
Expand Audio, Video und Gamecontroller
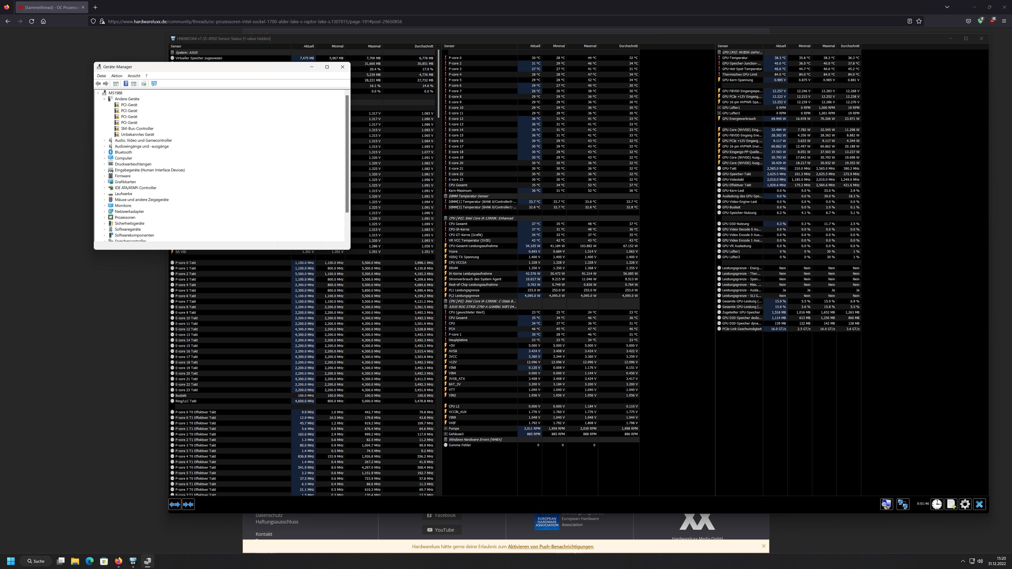pos(105,140)
